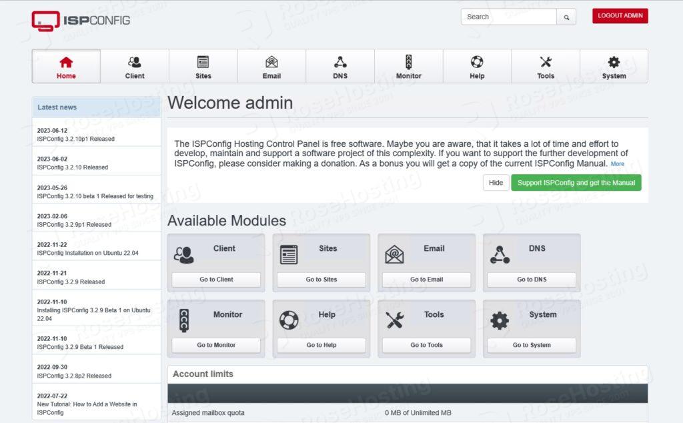
Task: Open Client via the navigation bar people icon
Action: click(x=135, y=62)
